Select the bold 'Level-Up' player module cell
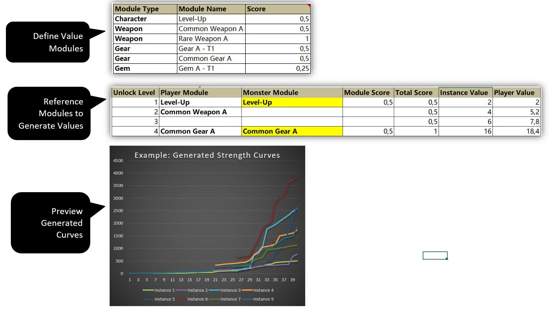 coord(200,102)
